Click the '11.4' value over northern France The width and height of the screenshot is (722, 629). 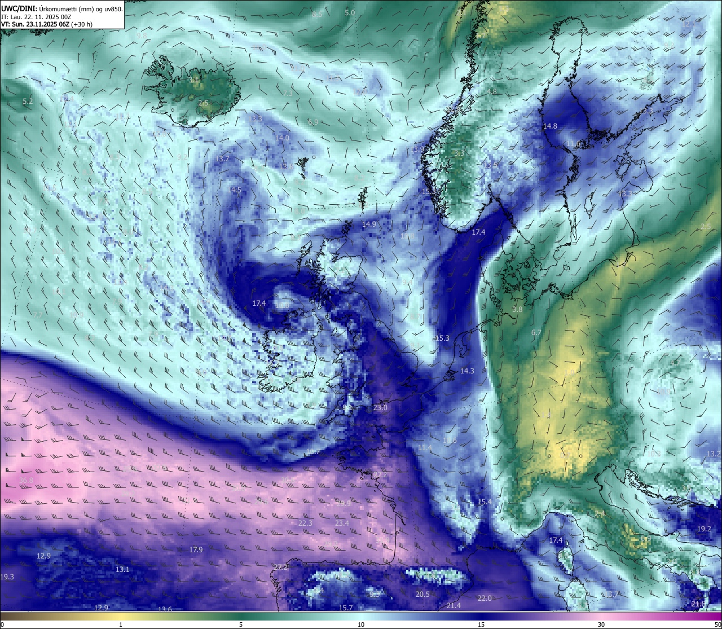pyautogui.click(x=425, y=448)
